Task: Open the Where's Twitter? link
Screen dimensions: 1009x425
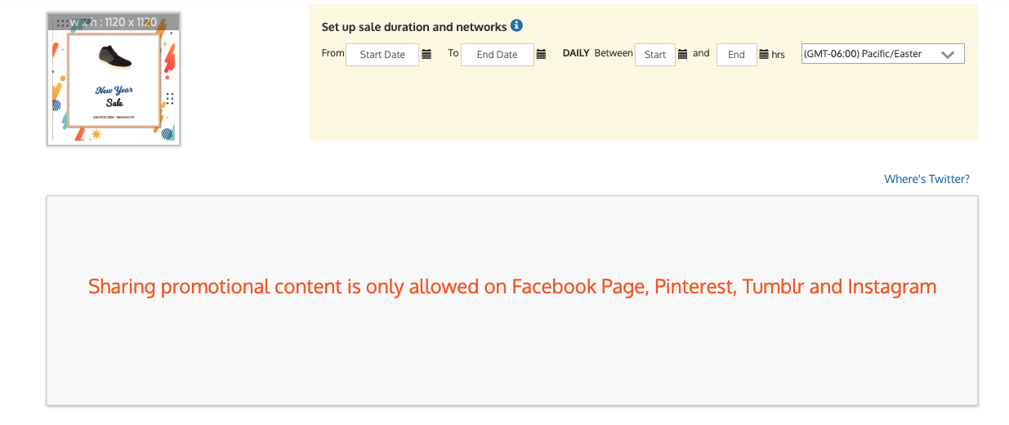Action: [x=926, y=179]
